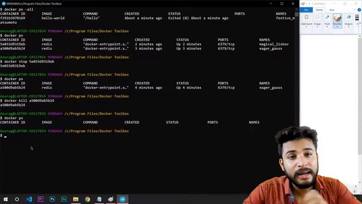This screenshot has width=362, height=204.
Task: Open the Brushes dropdown in Paint
Action: (337, 21)
